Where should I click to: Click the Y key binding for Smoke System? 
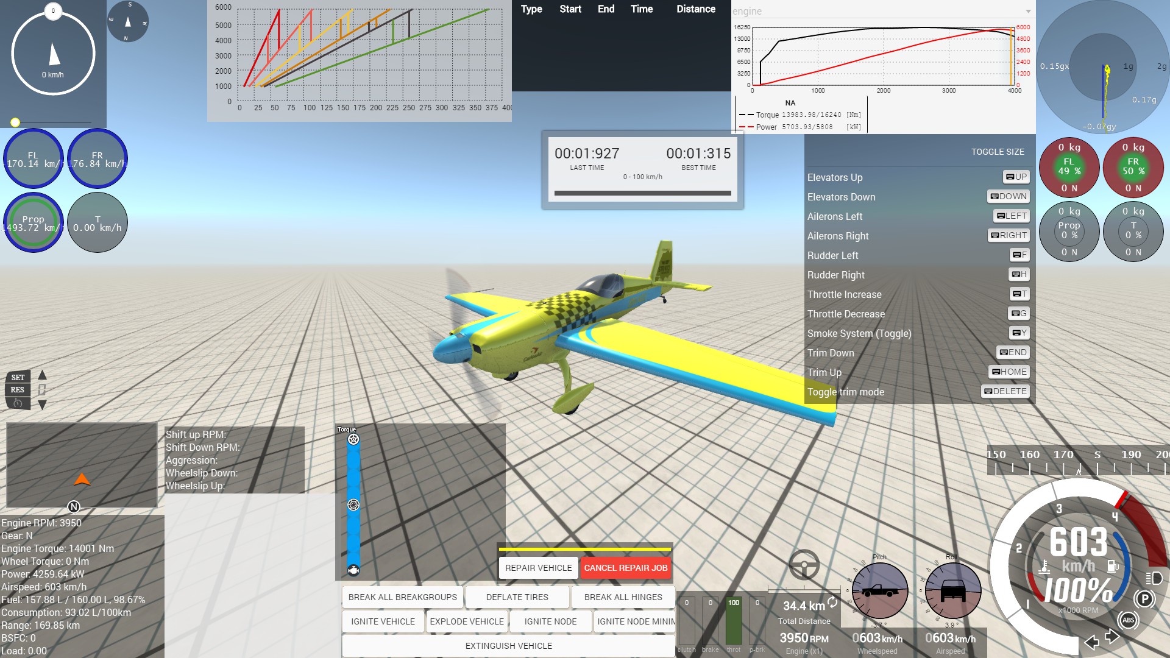(x=1019, y=333)
